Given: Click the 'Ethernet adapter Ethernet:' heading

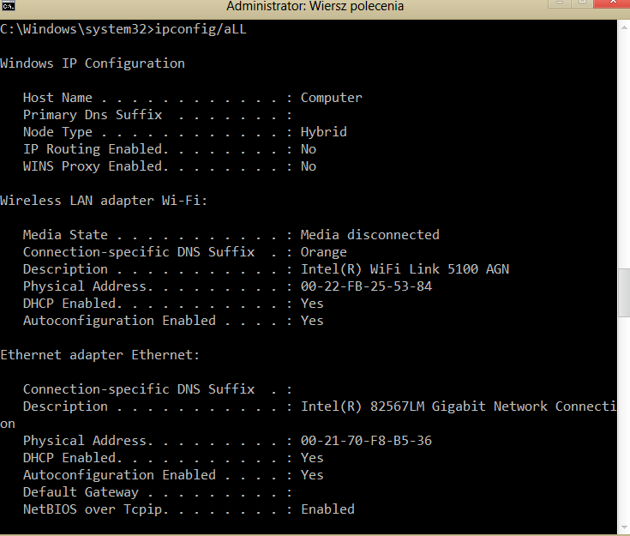Looking at the screenshot, I should coord(99,355).
